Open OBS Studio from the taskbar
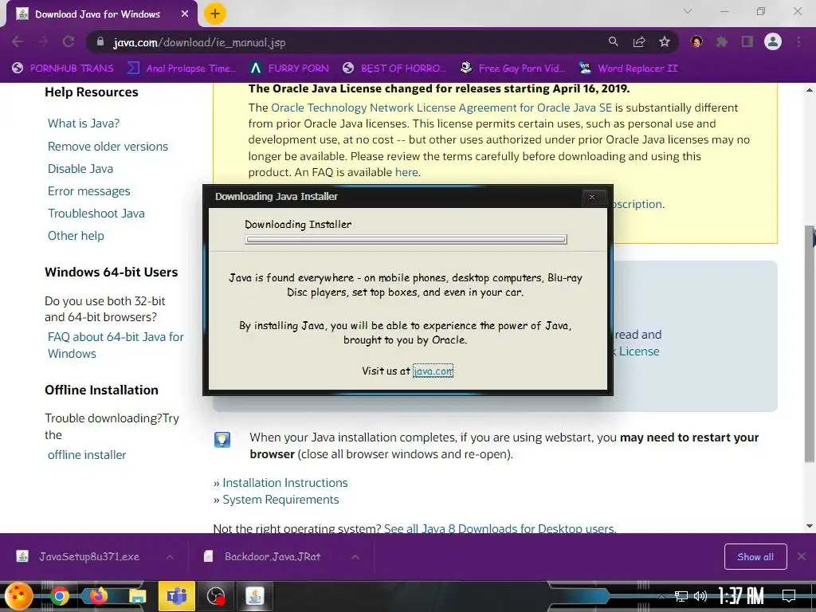The width and height of the screenshot is (816, 612). pyautogui.click(x=215, y=596)
